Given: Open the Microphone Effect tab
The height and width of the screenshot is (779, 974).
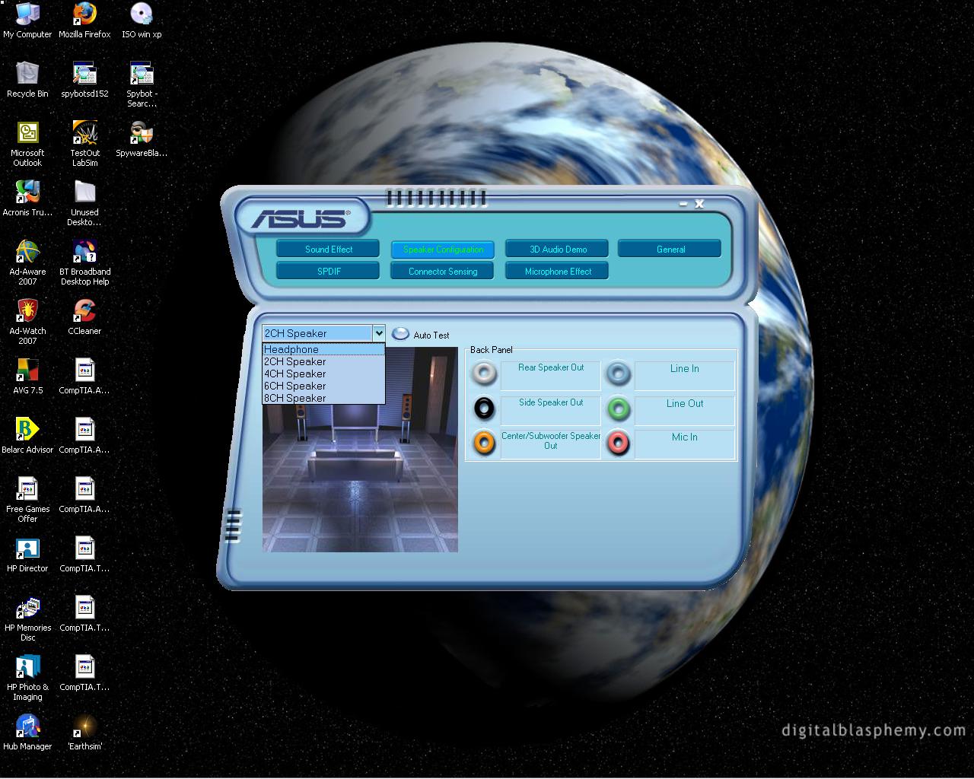Looking at the screenshot, I should pyautogui.click(x=558, y=271).
